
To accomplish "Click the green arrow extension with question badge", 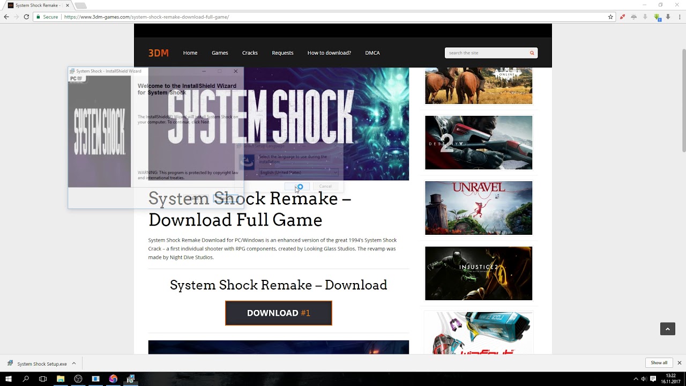I will point(657,17).
